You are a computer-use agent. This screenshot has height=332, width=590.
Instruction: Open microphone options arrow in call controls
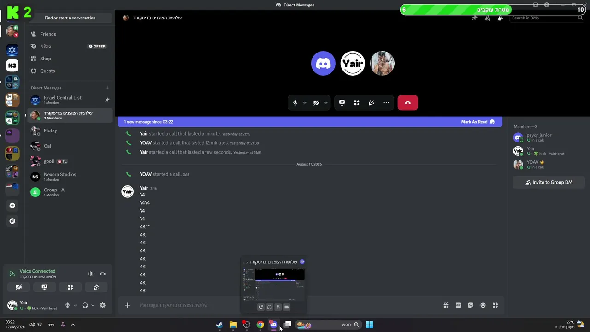(305, 103)
